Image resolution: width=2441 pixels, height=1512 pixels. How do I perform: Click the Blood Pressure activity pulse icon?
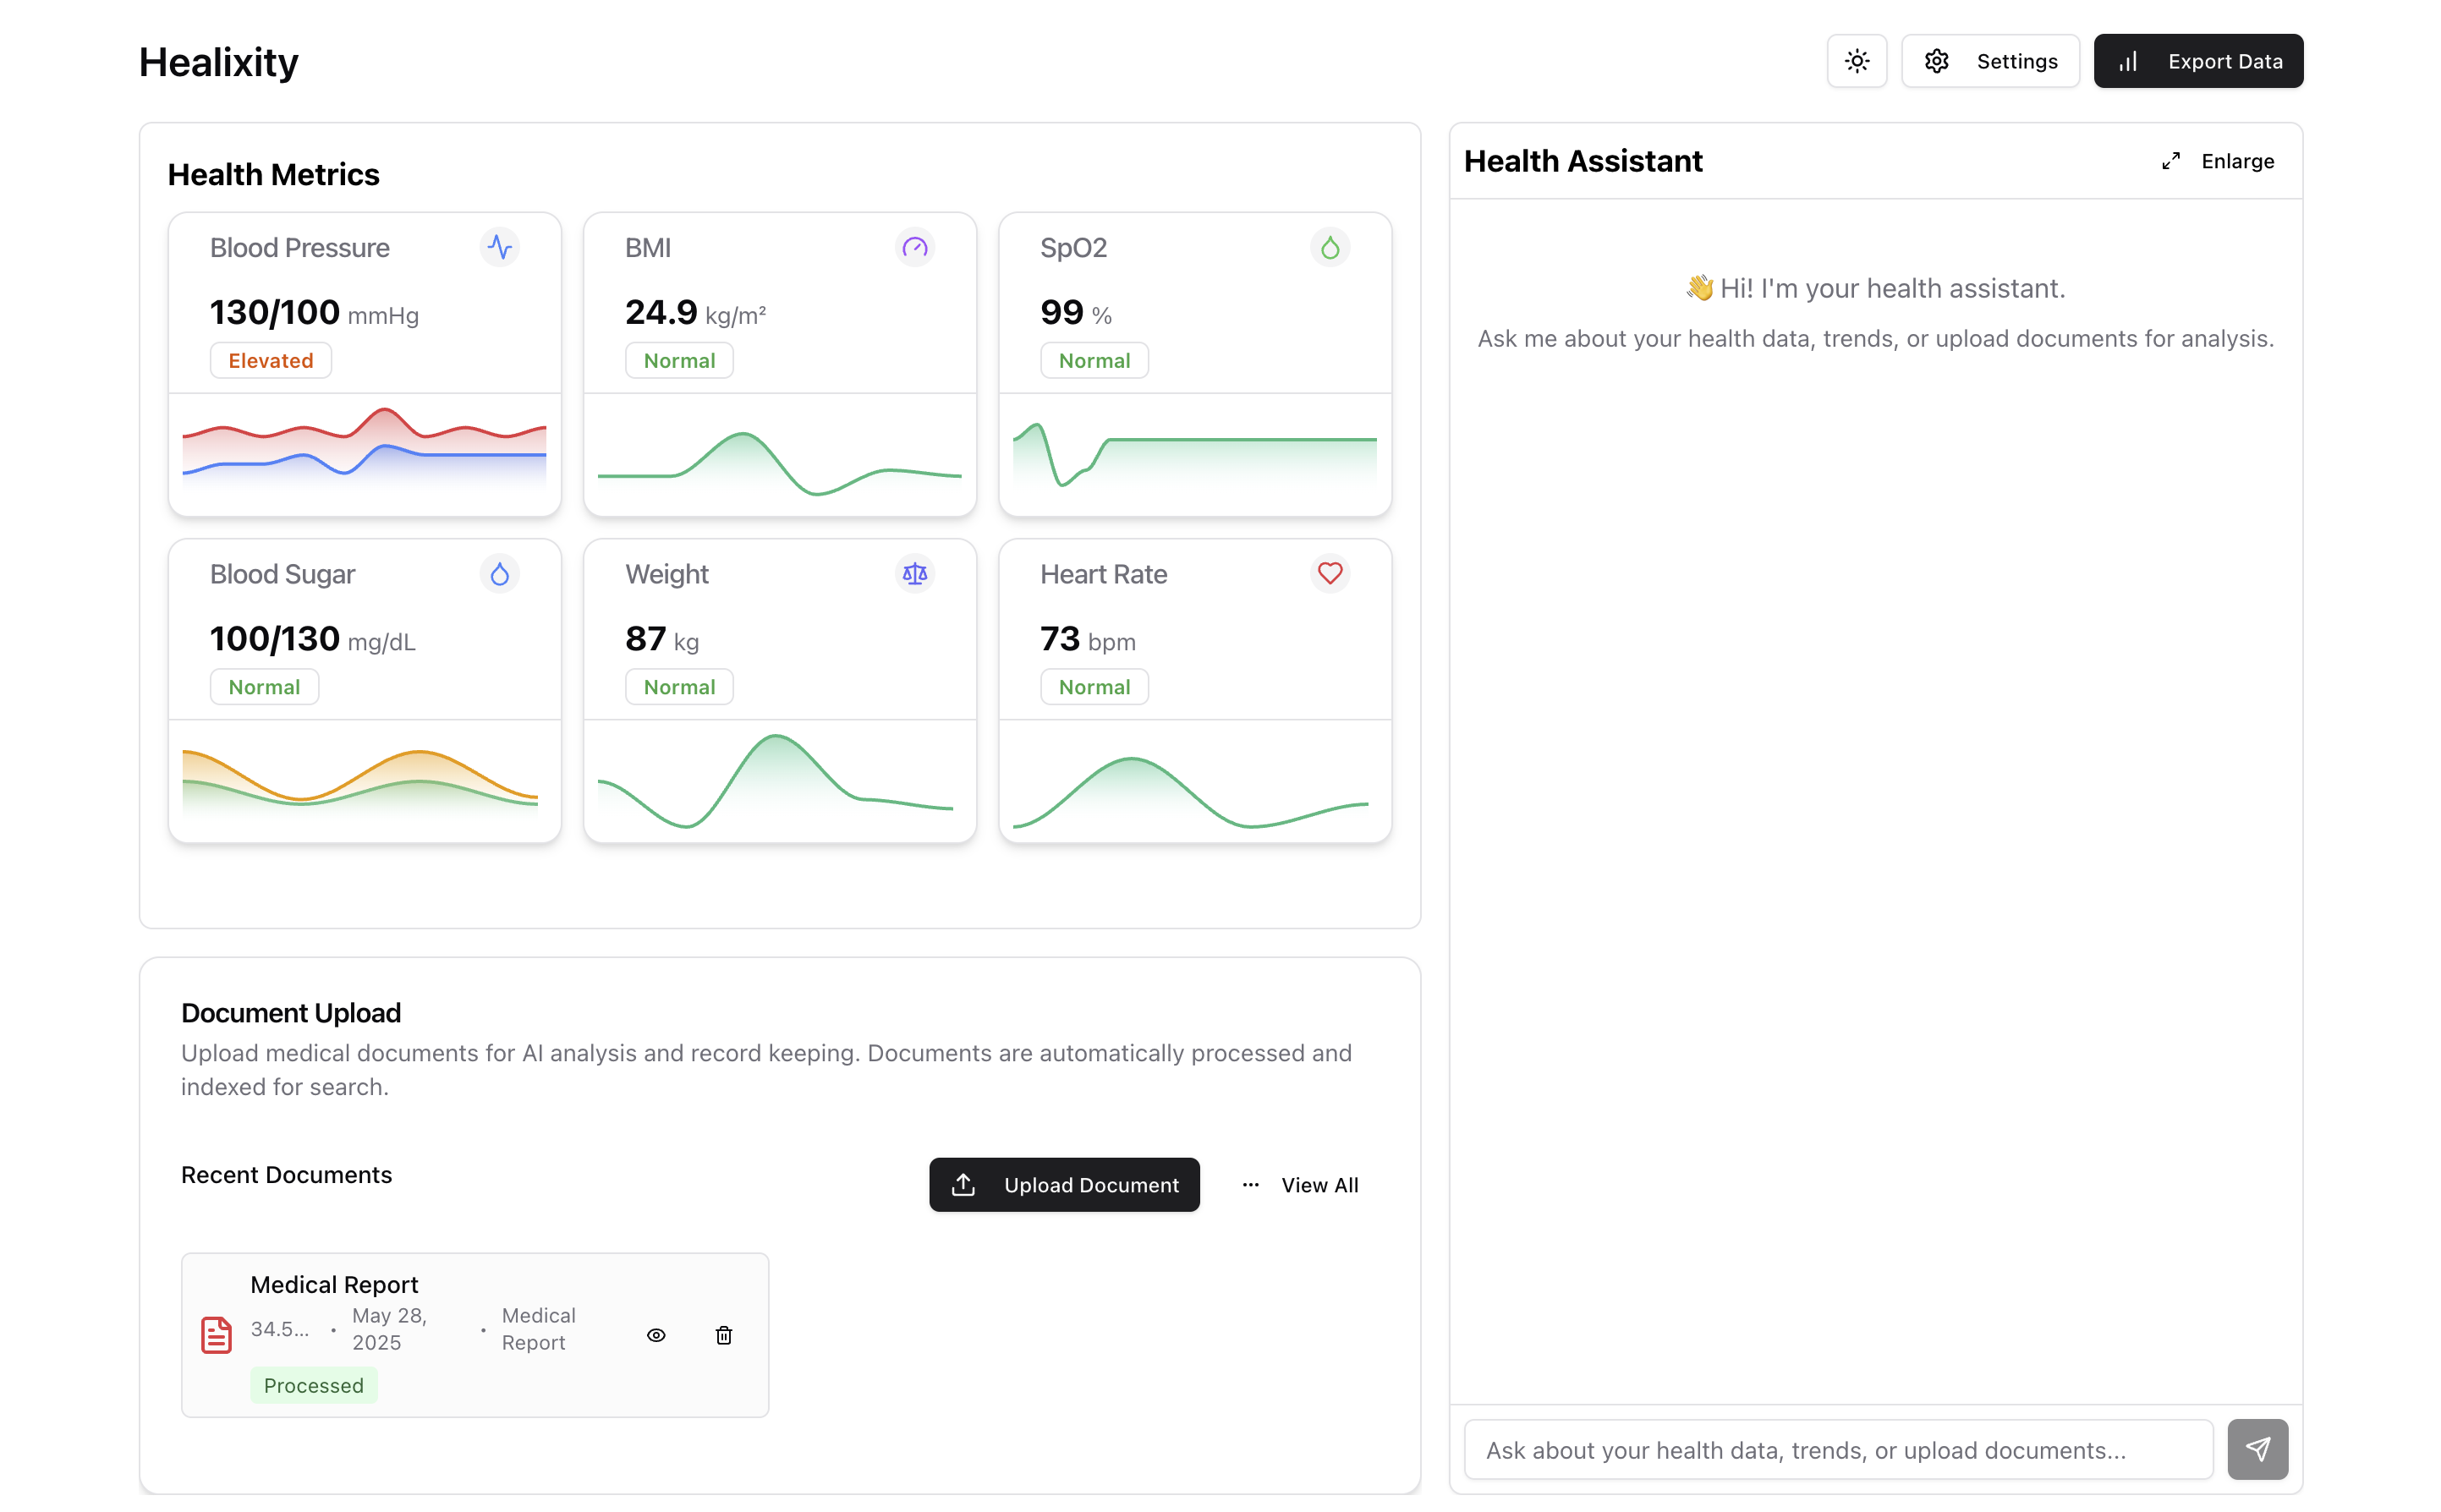coord(499,247)
